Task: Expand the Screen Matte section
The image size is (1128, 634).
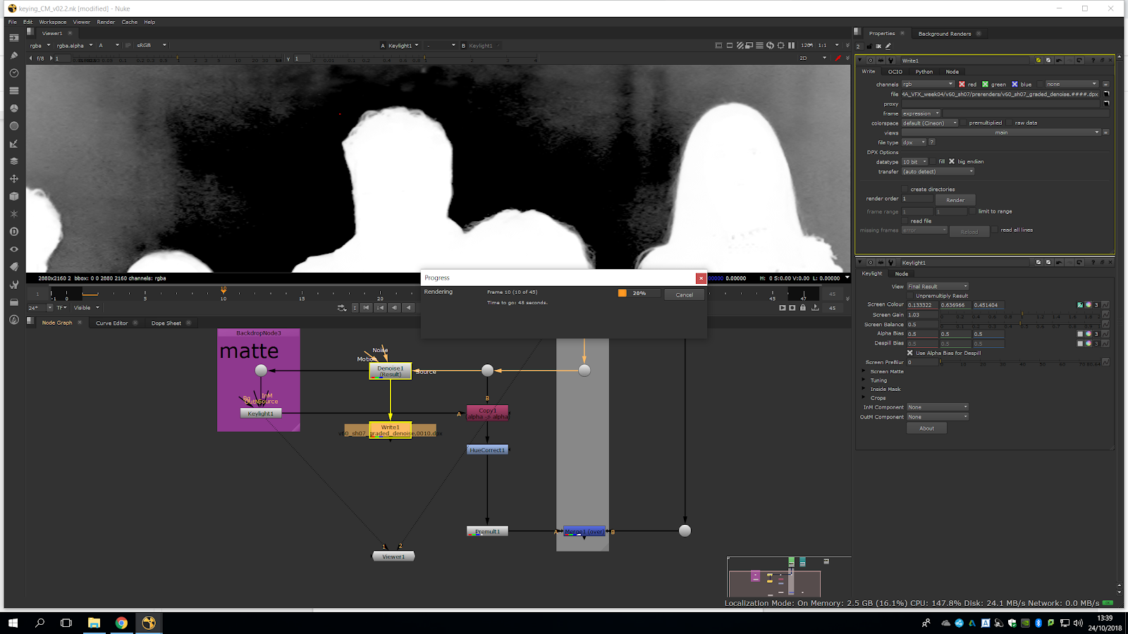Action: pos(864,371)
